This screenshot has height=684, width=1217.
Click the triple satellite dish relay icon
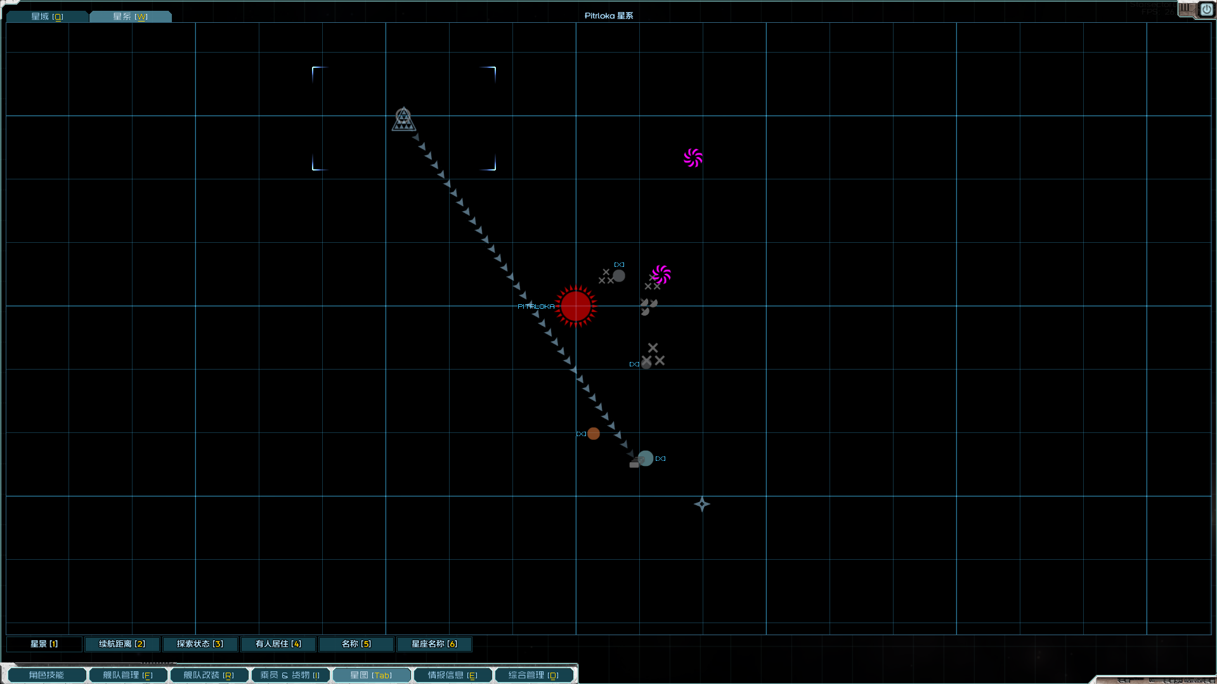648,307
